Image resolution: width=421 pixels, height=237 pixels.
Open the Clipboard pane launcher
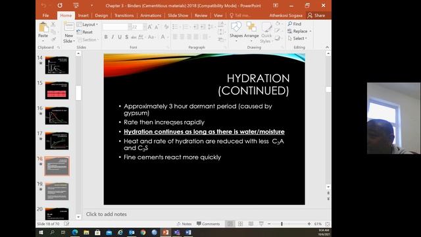(59, 47)
